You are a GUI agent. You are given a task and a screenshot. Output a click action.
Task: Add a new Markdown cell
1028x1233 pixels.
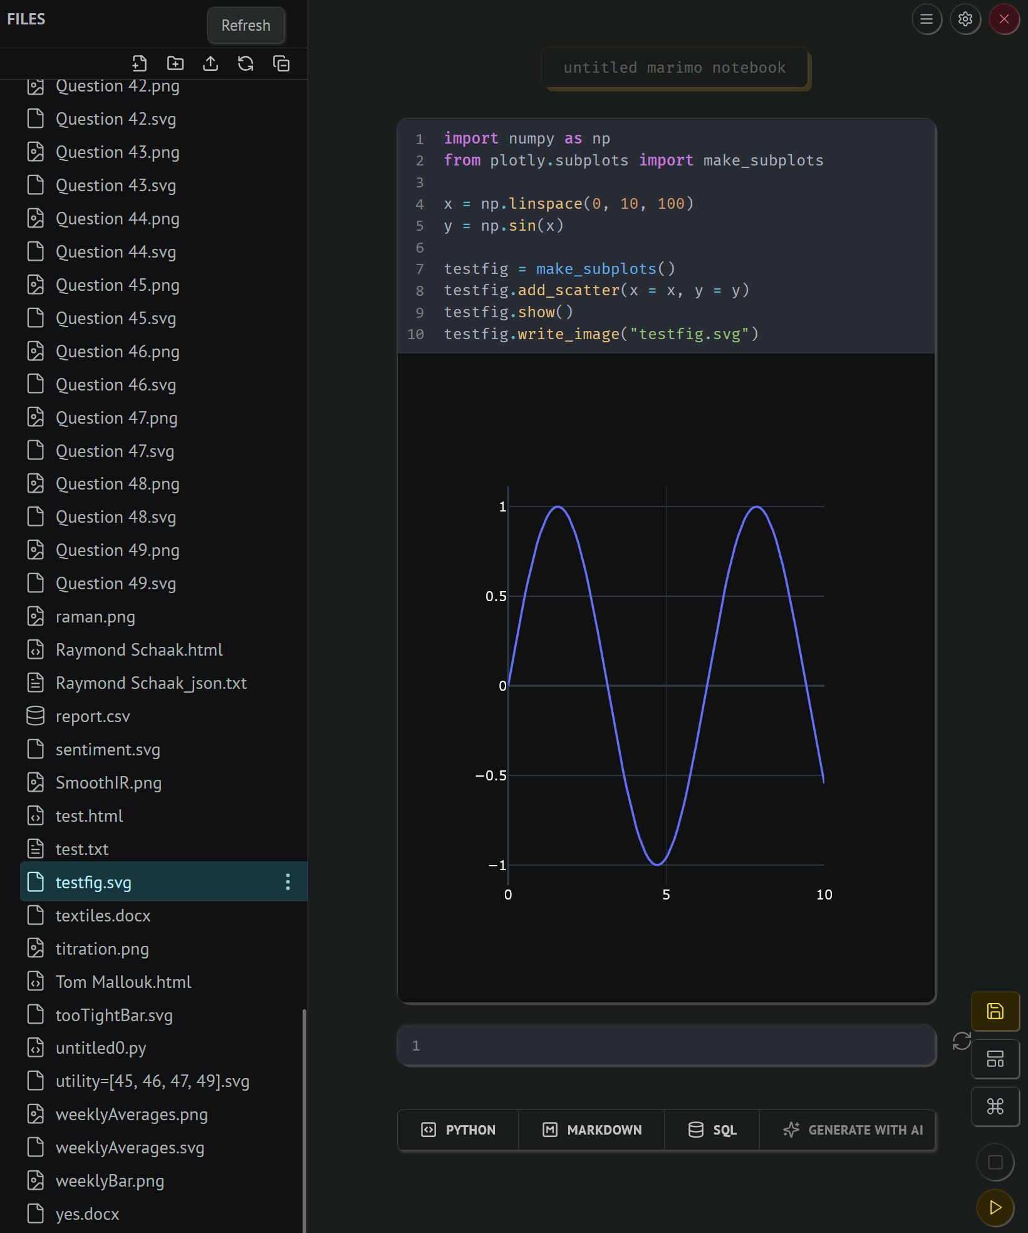[x=592, y=1130]
